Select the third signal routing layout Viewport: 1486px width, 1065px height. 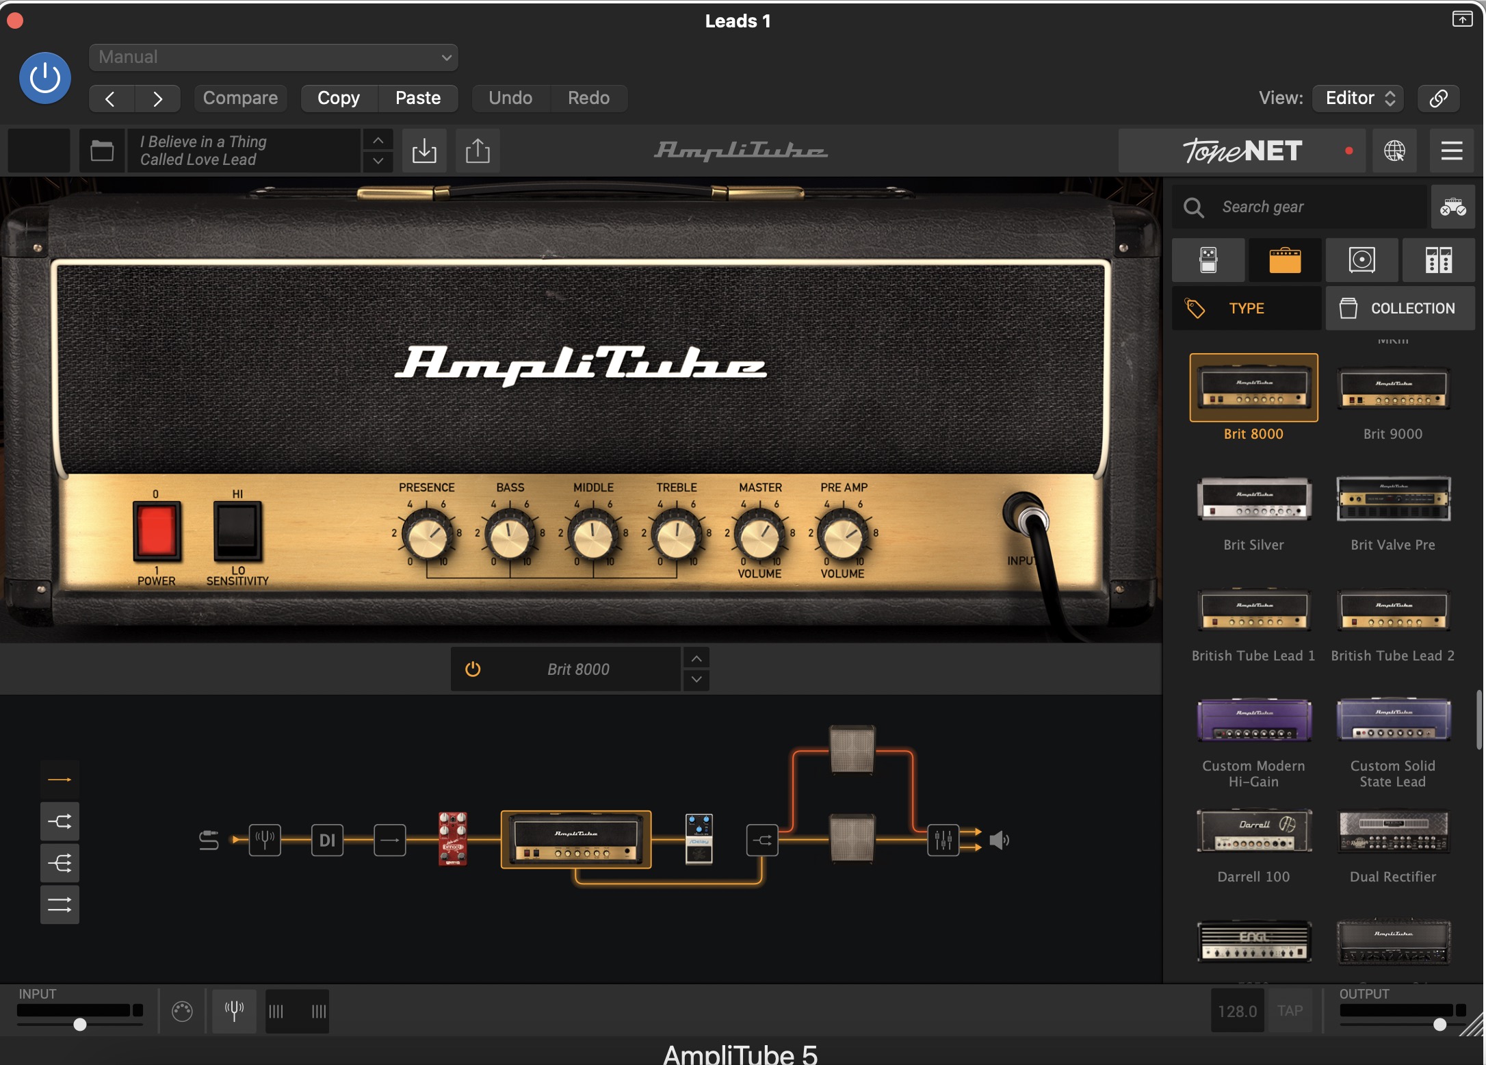[60, 863]
